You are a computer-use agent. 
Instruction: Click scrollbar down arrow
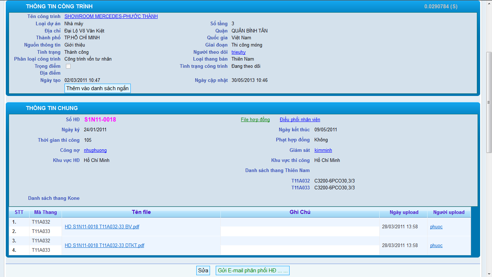[x=489, y=274]
